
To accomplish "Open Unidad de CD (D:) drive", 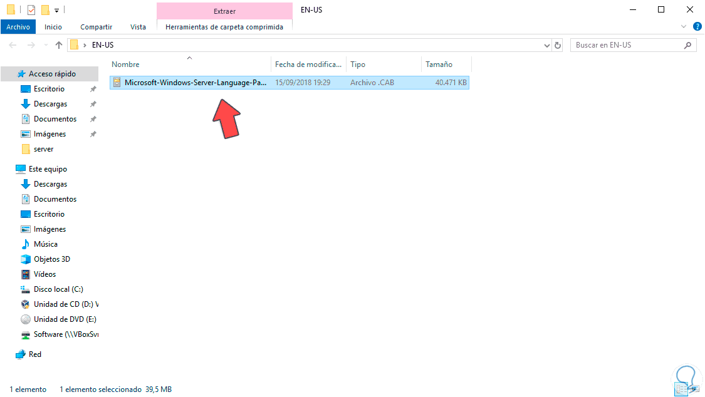I will coord(66,304).
